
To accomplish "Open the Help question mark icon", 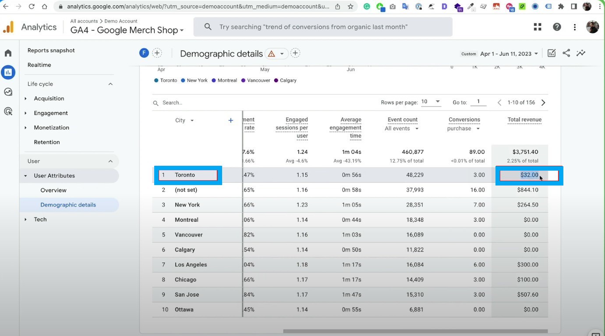I will pos(557,27).
